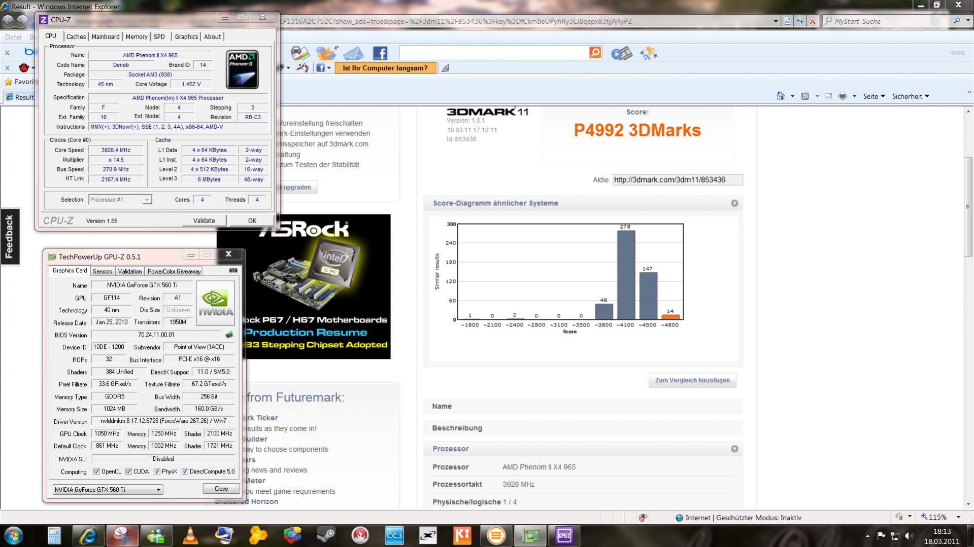Click the Validate button in CPU-Z
The height and width of the screenshot is (547, 974).
click(204, 221)
